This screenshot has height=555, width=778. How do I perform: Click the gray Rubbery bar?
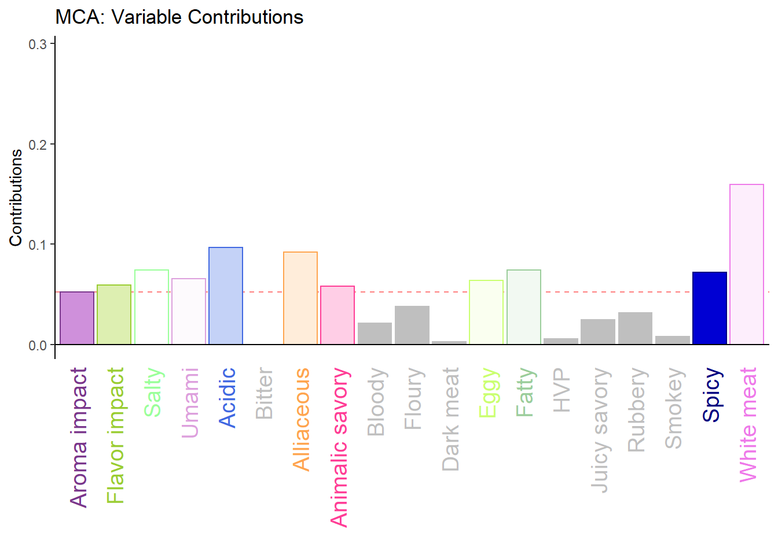pyautogui.click(x=635, y=328)
